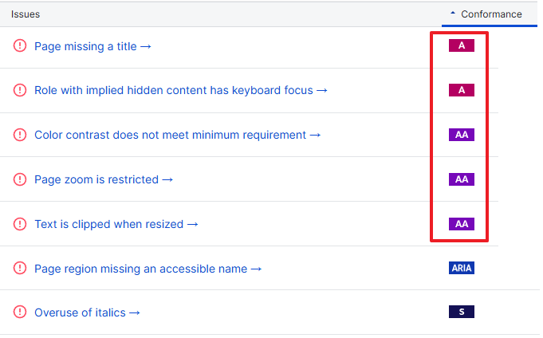
Task: Click alert icon beside Page region missing accessible name
Action: (20, 269)
